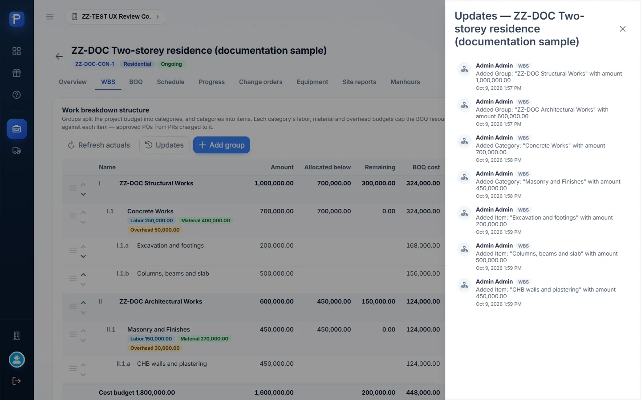Click the Overhead 50,000.00 badge
This screenshot has height=400, width=641.
coord(154,230)
